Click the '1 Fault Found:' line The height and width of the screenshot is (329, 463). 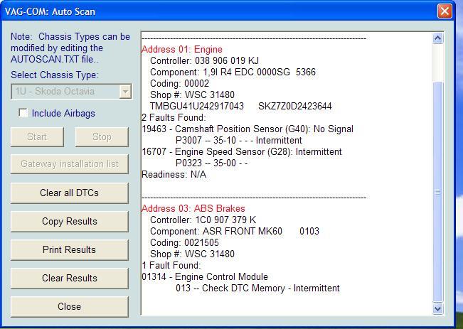pyautogui.click(x=171, y=265)
